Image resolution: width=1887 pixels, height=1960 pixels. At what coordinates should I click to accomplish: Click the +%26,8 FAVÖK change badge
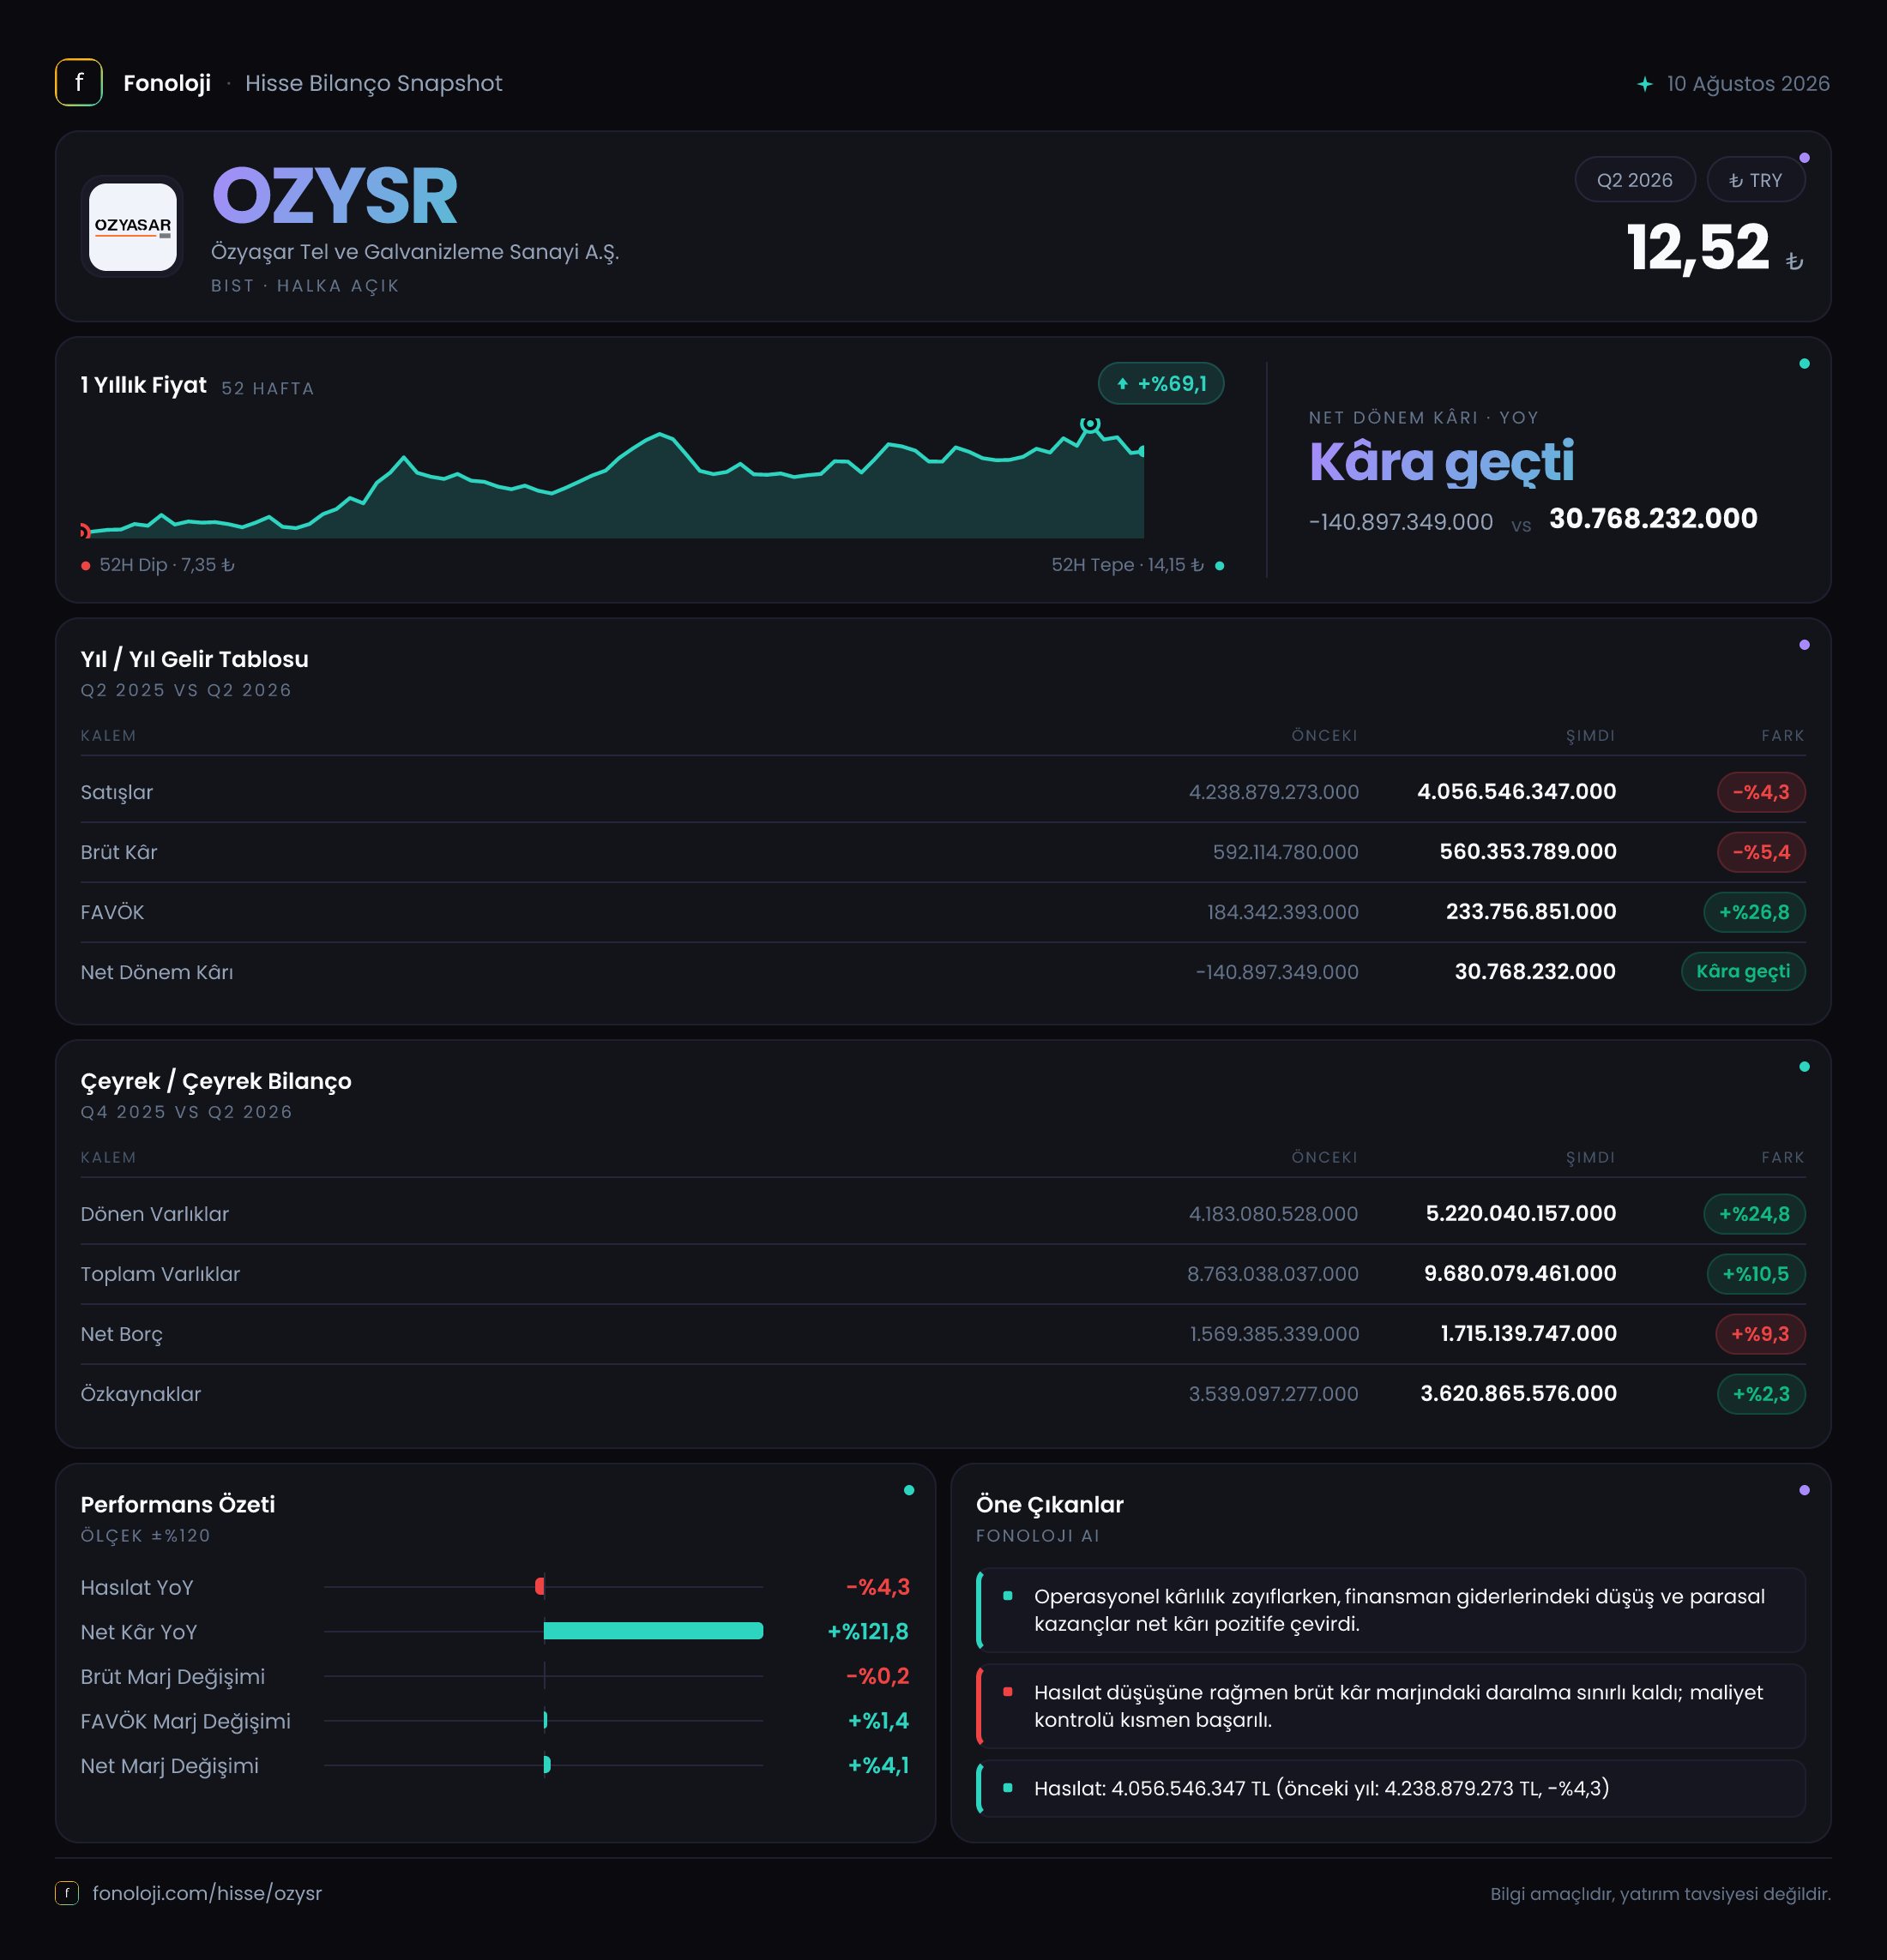coord(1754,912)
